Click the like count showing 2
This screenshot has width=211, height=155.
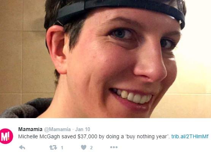click(x=91, y=148)
